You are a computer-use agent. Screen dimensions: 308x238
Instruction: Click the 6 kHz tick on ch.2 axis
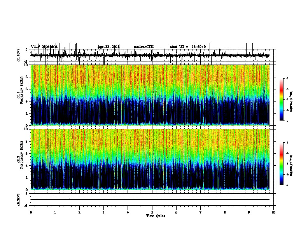[x=27, y=154]
